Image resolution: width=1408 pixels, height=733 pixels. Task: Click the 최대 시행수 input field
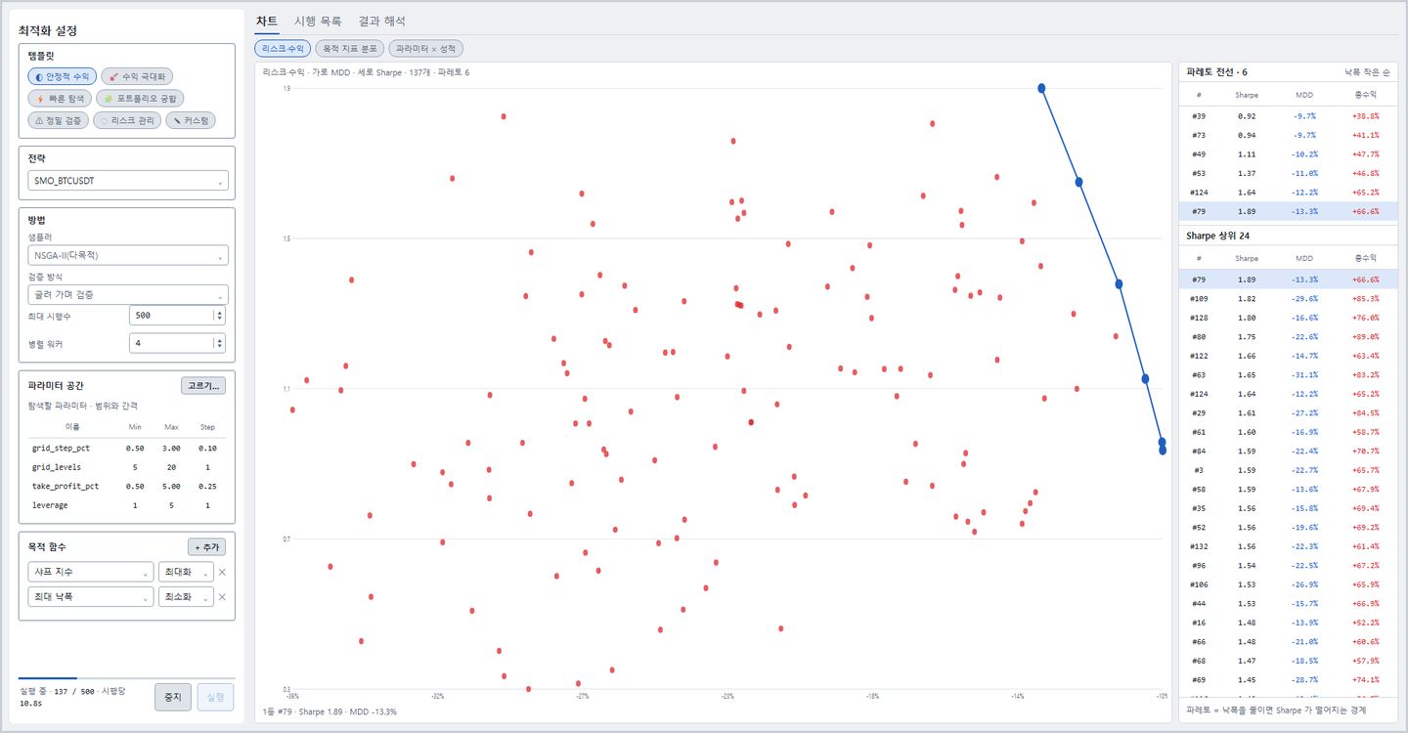(x=177, y=317)
